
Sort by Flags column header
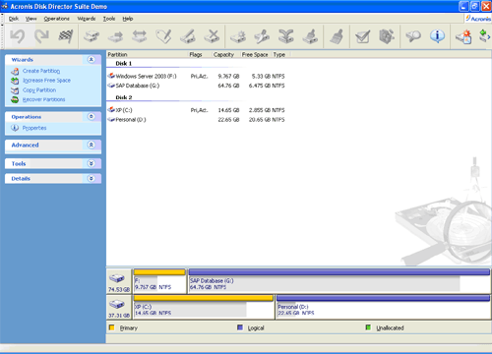[200, 54]
